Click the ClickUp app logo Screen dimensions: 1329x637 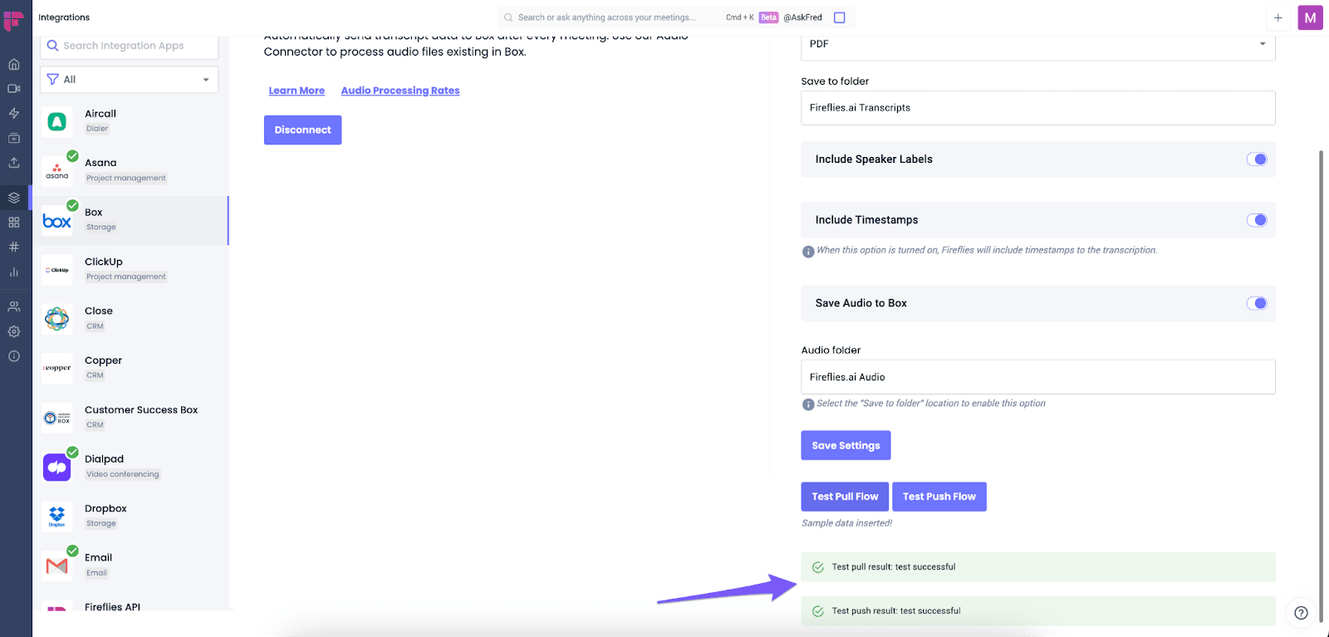click(x=56, y=270)
